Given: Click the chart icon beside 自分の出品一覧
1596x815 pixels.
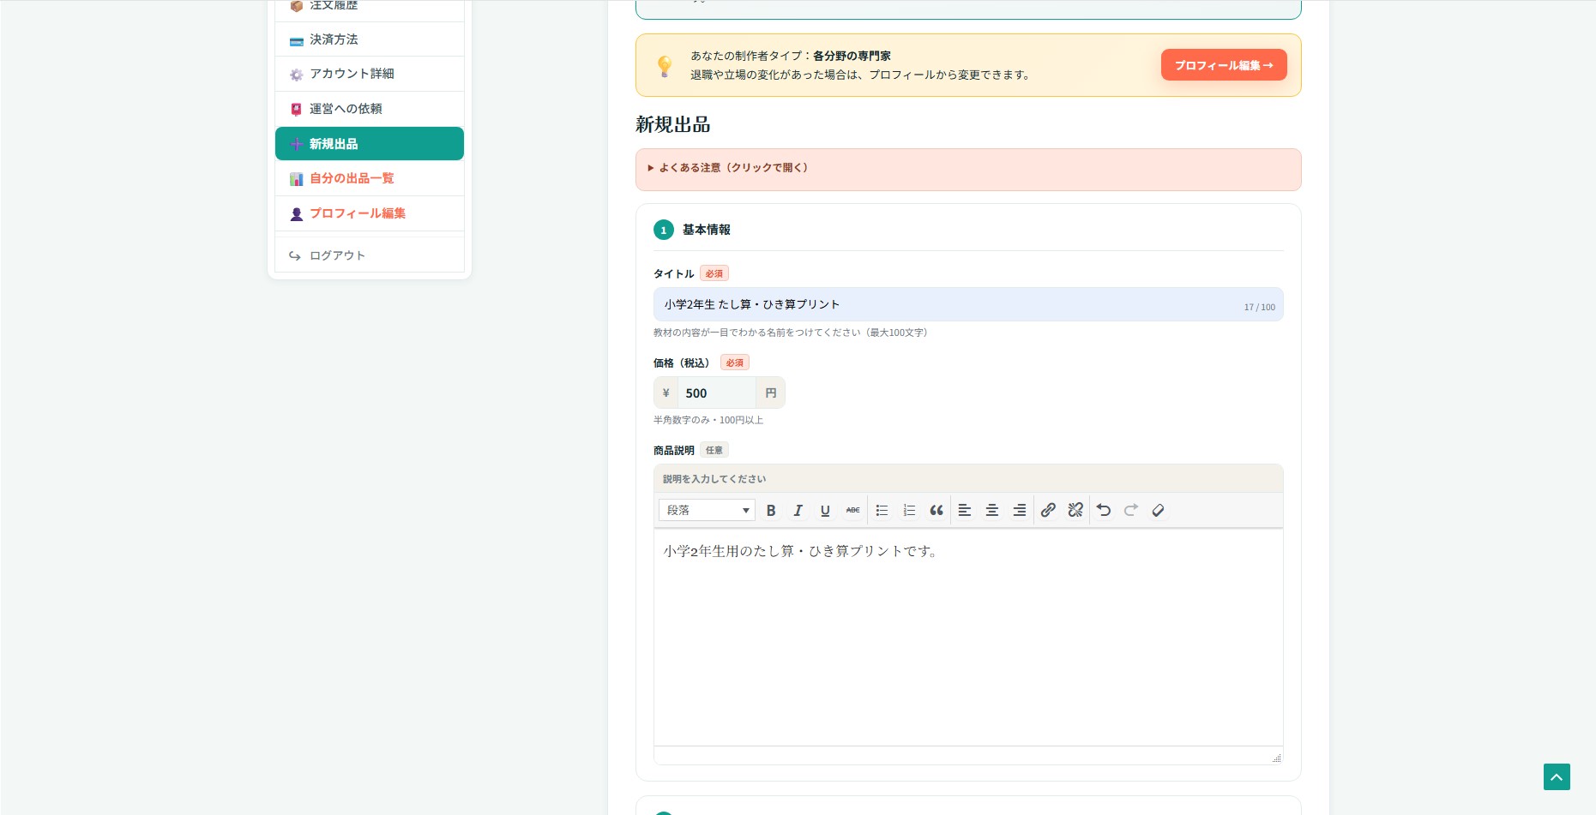Looking at the screenshot, I should pyautogui.click(x=297, y=179).
